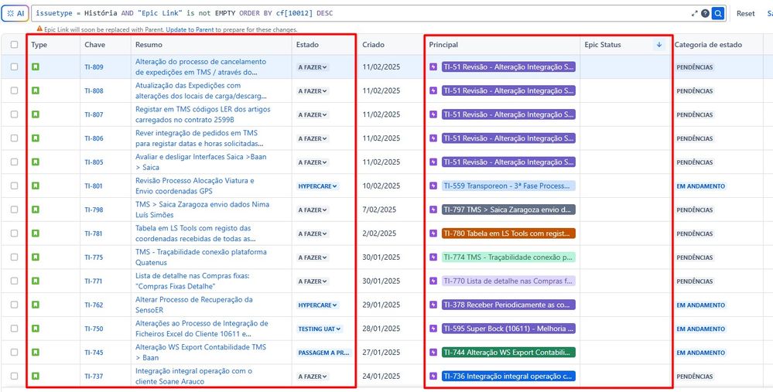Screen dimensions: 773x392
Task: Check the box for row TI-805
Action: (14, 162)
